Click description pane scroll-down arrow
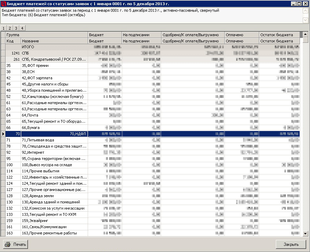This screenshot has width=310, height=252. [x=305, y=20]
